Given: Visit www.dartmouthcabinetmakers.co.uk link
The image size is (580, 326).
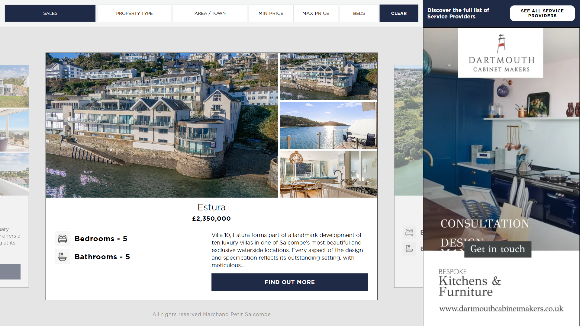Looking at the screenshot, I should [x=501, y=309].
